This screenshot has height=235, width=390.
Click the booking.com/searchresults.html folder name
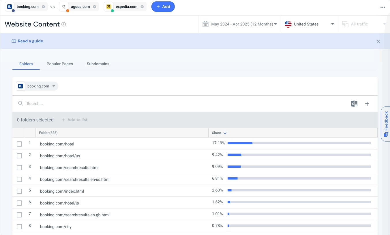pyautogui.click(x=69, y=168)
